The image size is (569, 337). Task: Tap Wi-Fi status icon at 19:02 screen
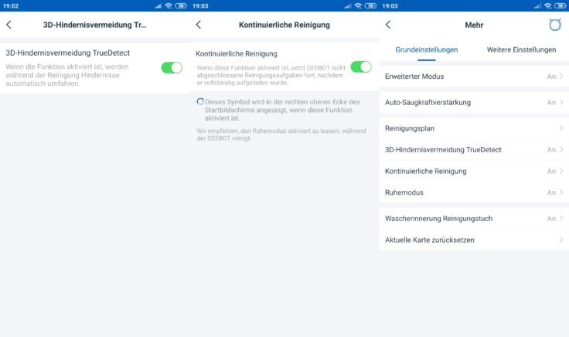tap(169, 6)
